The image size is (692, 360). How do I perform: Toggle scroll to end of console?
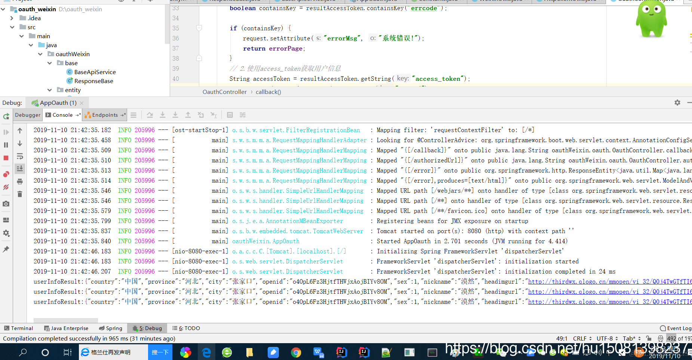click(x=20, y=169)
